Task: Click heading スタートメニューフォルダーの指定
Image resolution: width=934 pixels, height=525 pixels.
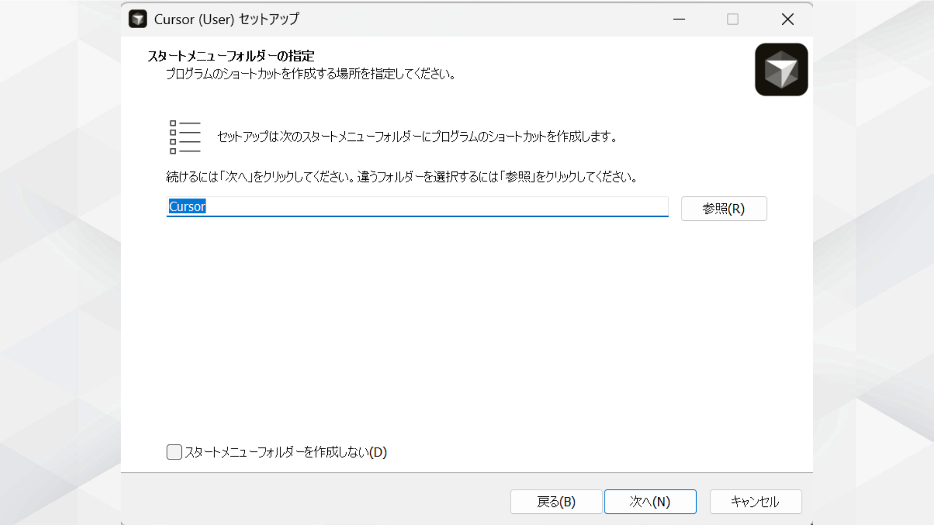Action: pyautogui.click(x=231, y=56)
